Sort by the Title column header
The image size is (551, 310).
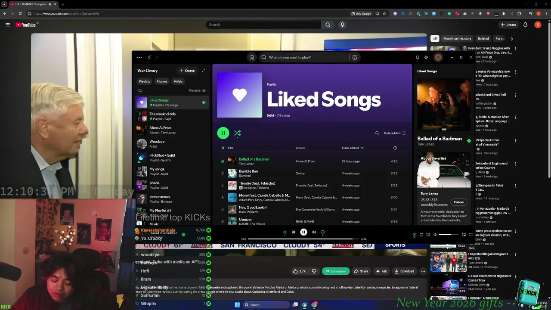click(231, 148)
